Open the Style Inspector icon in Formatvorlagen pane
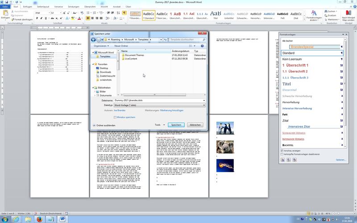 point(288,160)
